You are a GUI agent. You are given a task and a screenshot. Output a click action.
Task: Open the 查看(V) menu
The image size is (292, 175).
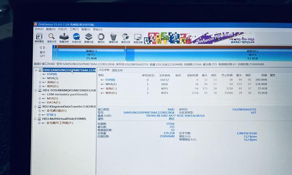tap(86, 29)
